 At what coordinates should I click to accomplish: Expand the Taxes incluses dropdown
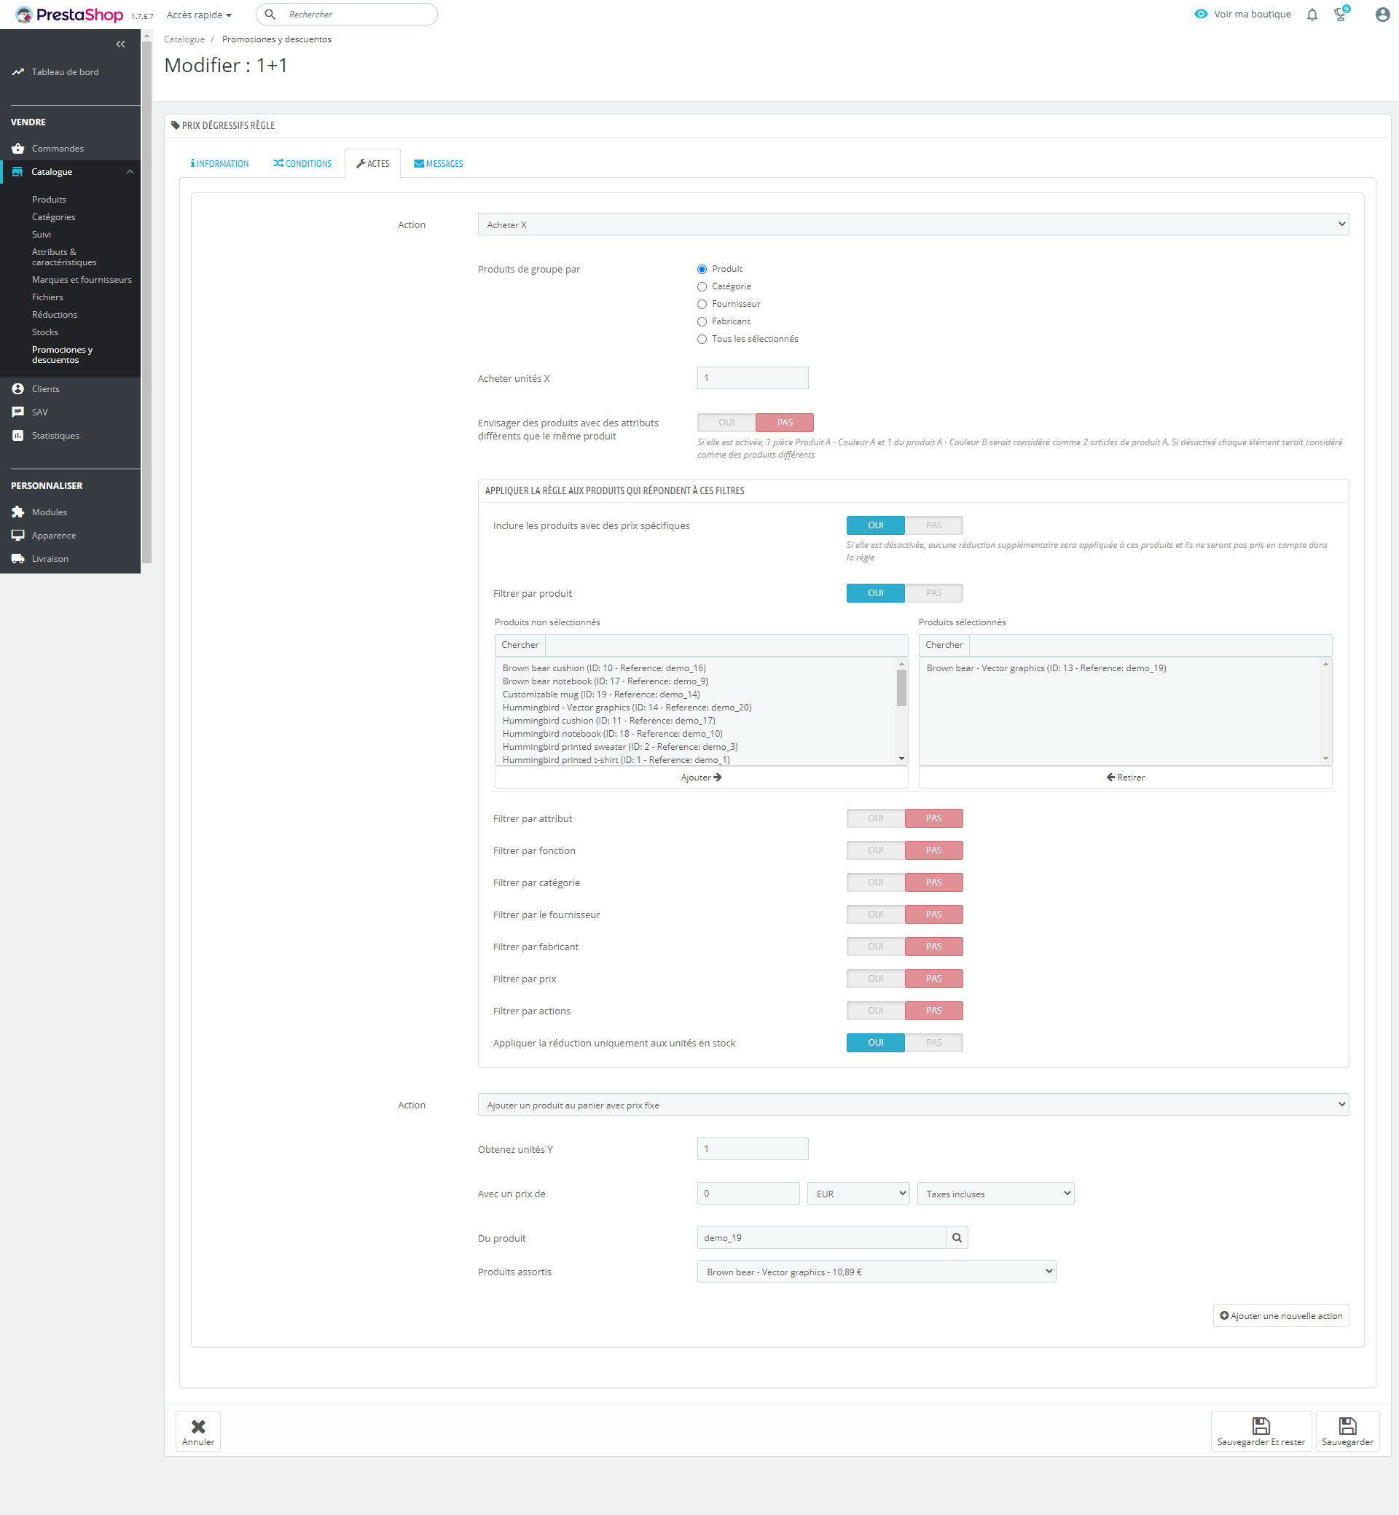point(995,1193)
